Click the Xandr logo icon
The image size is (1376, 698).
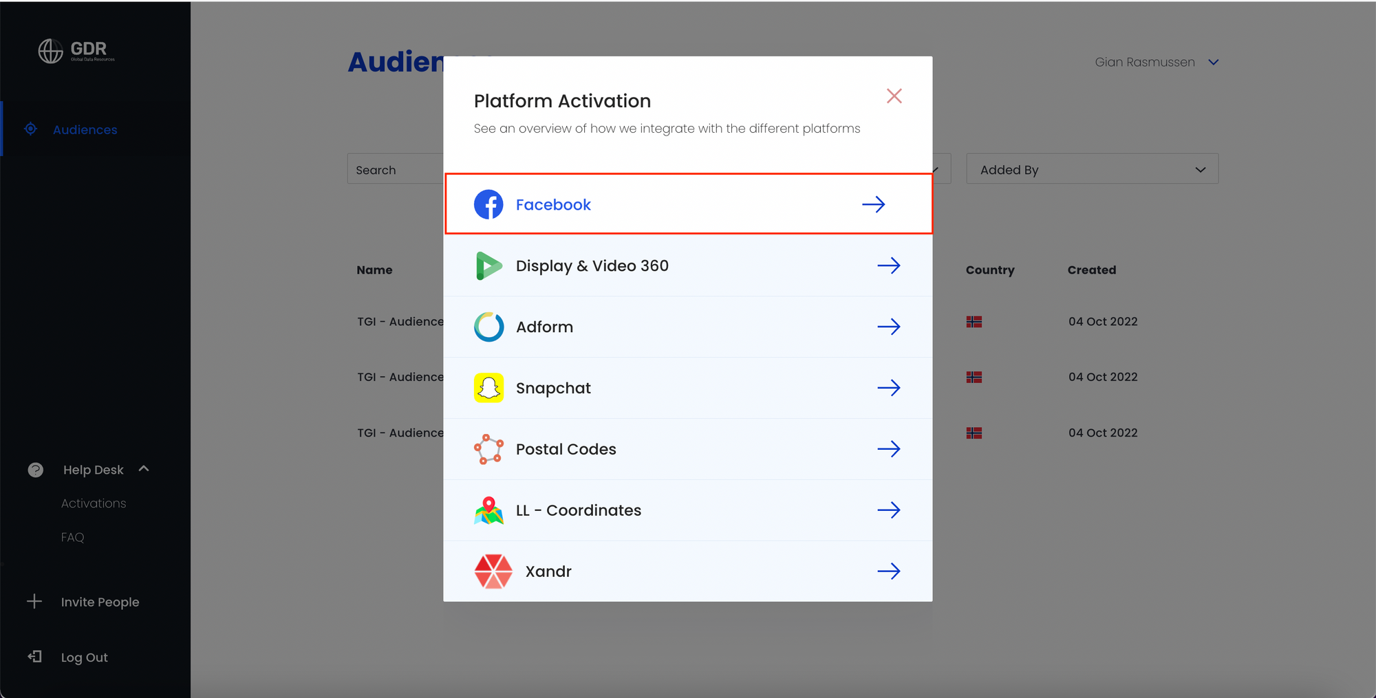(493, 571)
